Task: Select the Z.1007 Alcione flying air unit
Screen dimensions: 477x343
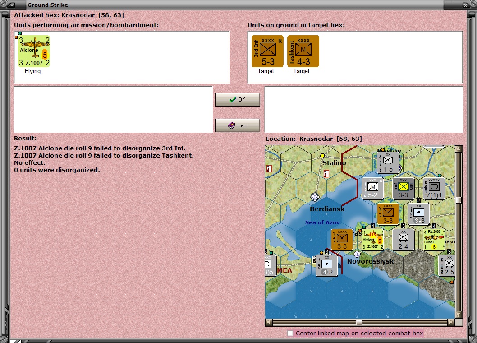Action: point(34,51)
